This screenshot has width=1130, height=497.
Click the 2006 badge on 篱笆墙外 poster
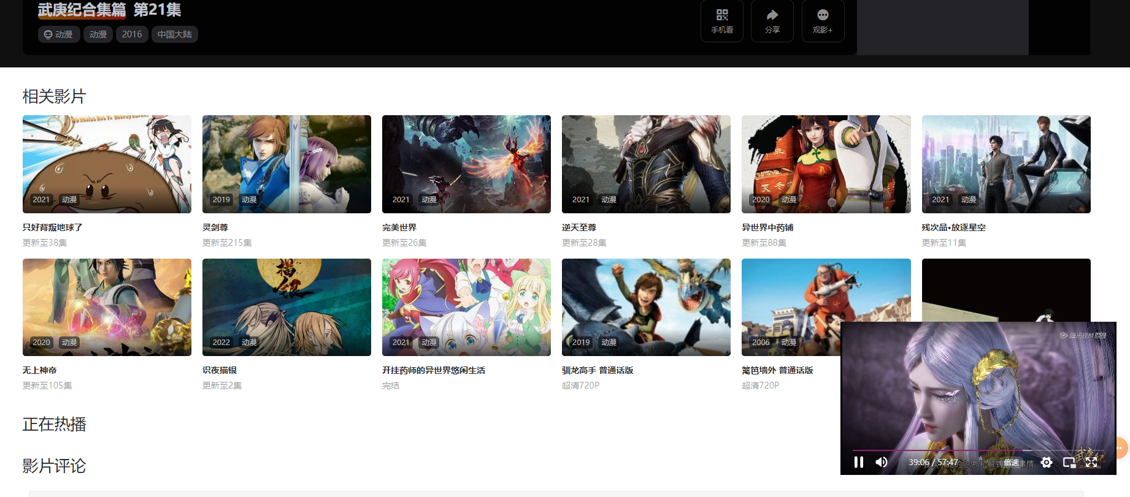[761, 343]
